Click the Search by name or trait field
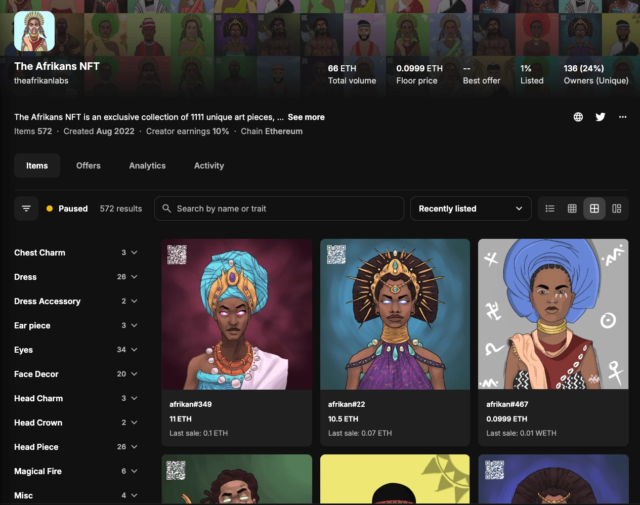 coord(279,208)
